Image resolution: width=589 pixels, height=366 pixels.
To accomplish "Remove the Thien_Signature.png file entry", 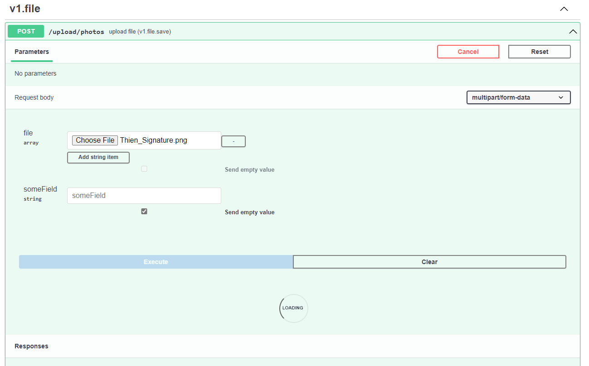I will [x=233, y=141].
